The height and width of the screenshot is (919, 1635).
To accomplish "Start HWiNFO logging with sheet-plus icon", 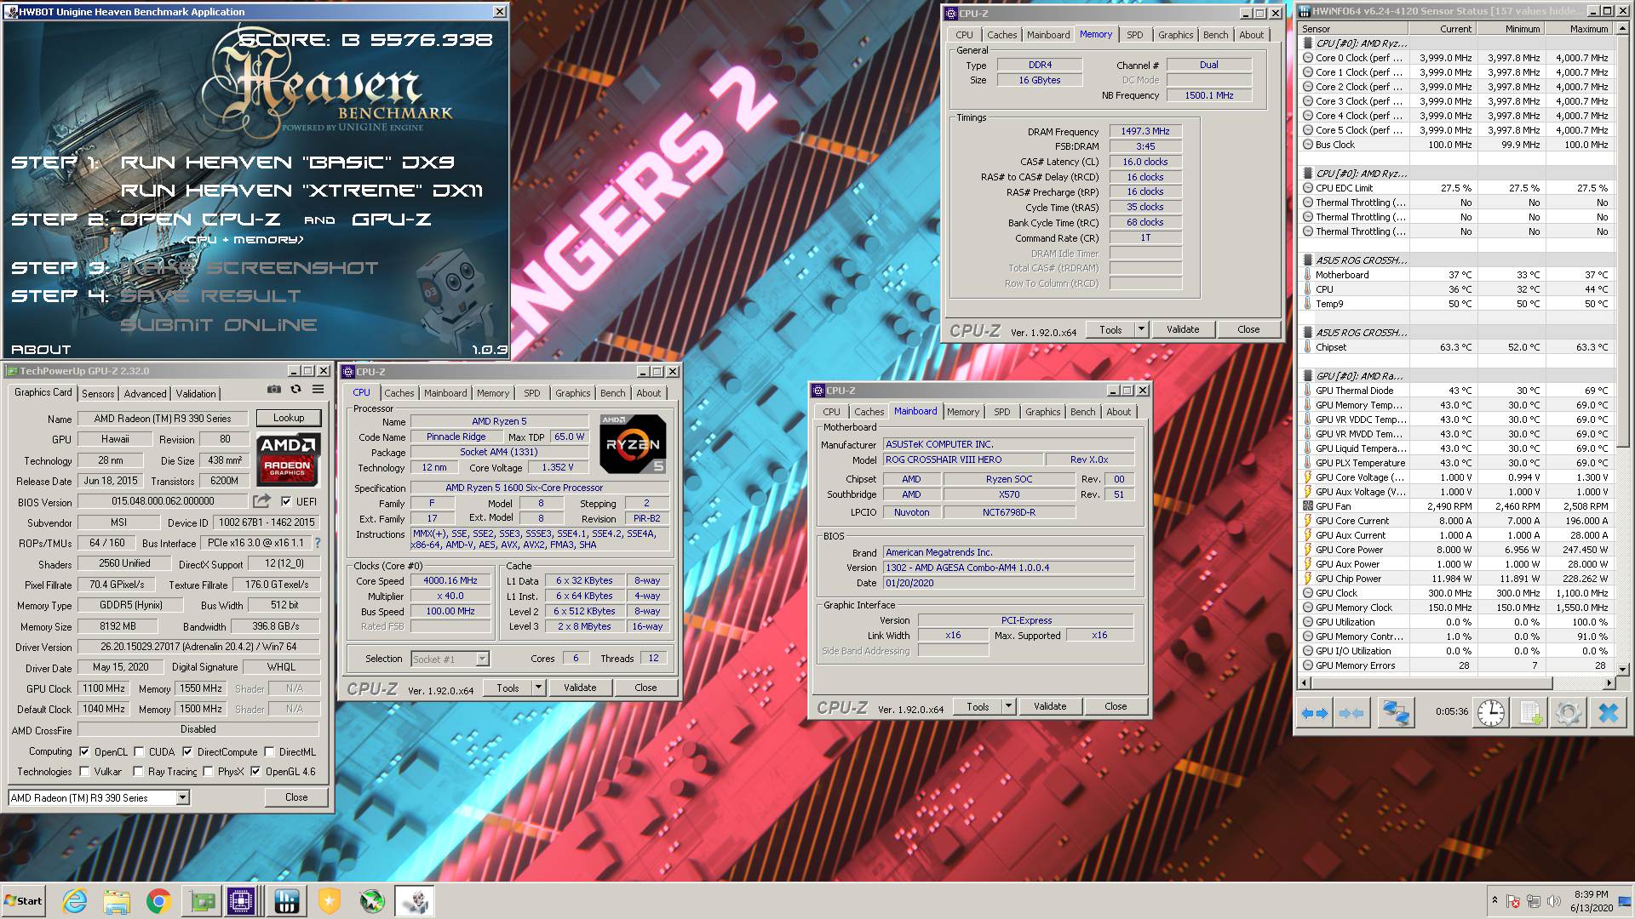I will click(x=1530, y=713).
